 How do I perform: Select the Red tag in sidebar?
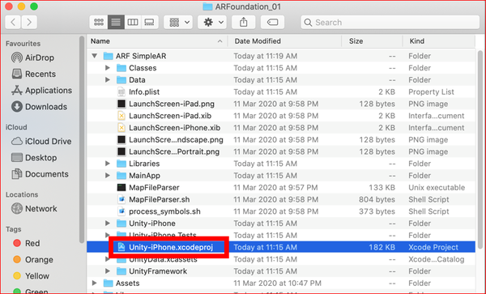pos(26,243)
